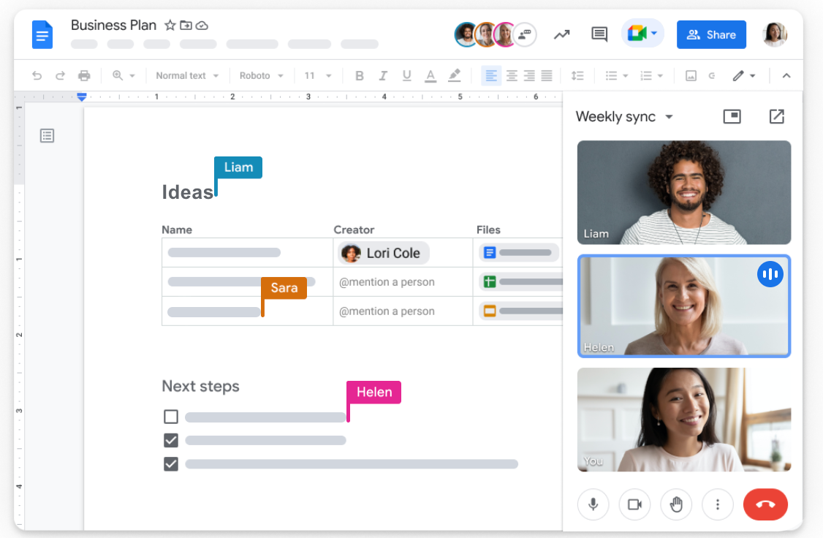
Task: Open the comment history
Action: coord(599,34)
